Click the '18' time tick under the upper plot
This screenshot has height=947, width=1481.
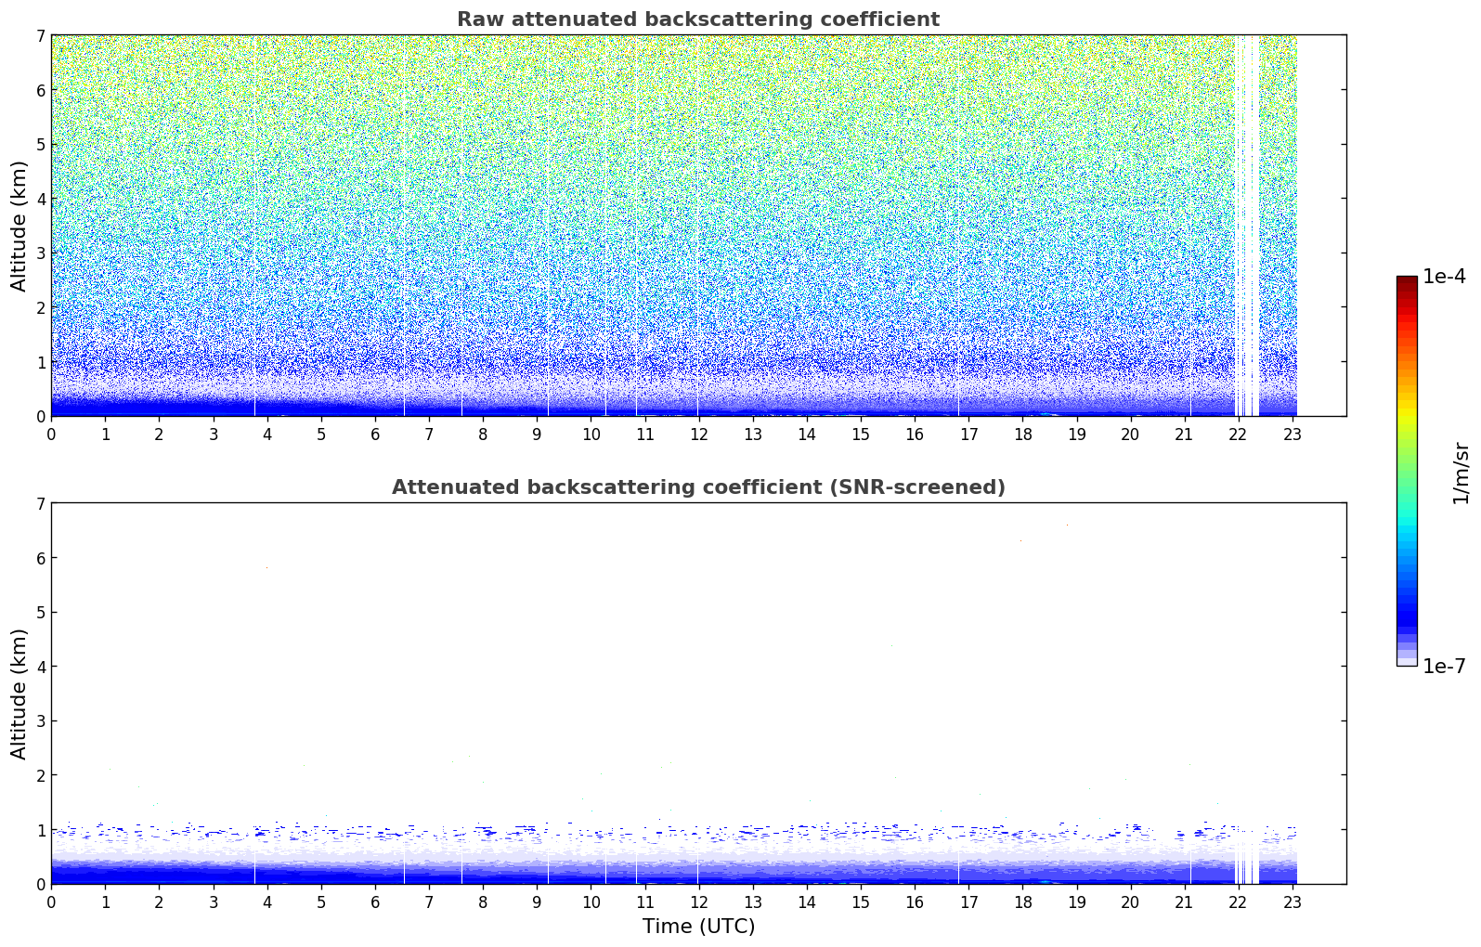pos(1022,434)
